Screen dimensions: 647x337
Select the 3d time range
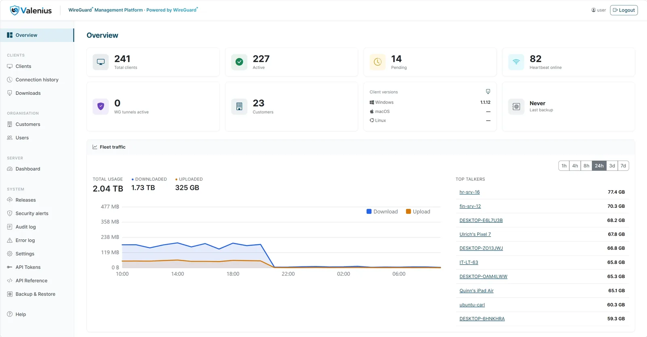coord(612,166)
